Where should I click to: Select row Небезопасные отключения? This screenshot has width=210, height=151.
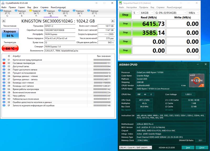coord(57,99)
